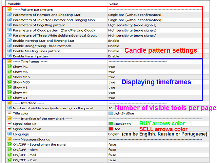Open Three White Soldiers/Identical Crows value dropdown
Image resolution: width=217 pixels, height=163 pixels.
point(132,36)
